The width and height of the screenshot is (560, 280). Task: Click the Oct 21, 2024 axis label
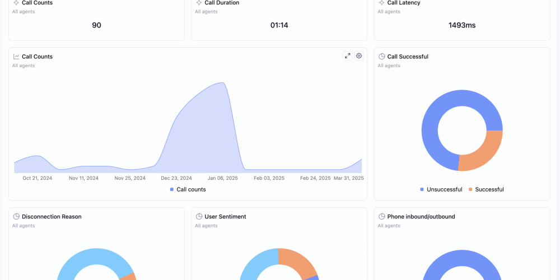[37, 178]
